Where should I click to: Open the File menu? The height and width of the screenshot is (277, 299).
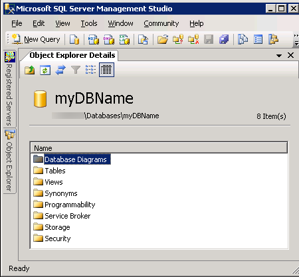17,23
